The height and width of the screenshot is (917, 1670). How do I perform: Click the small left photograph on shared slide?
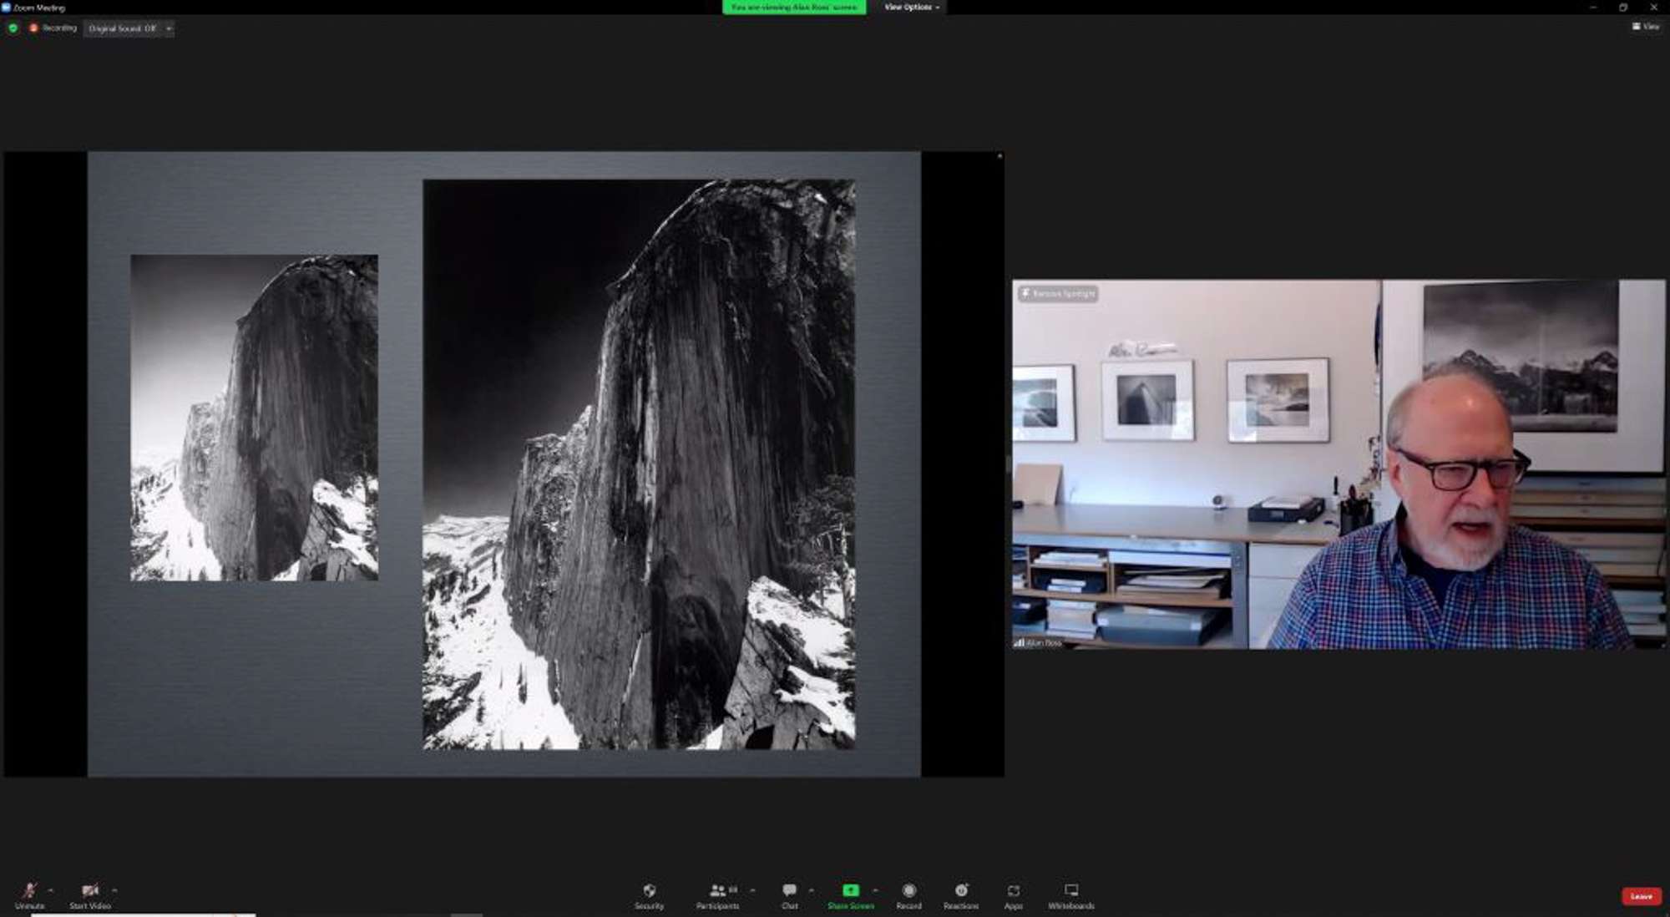(254, 418)
